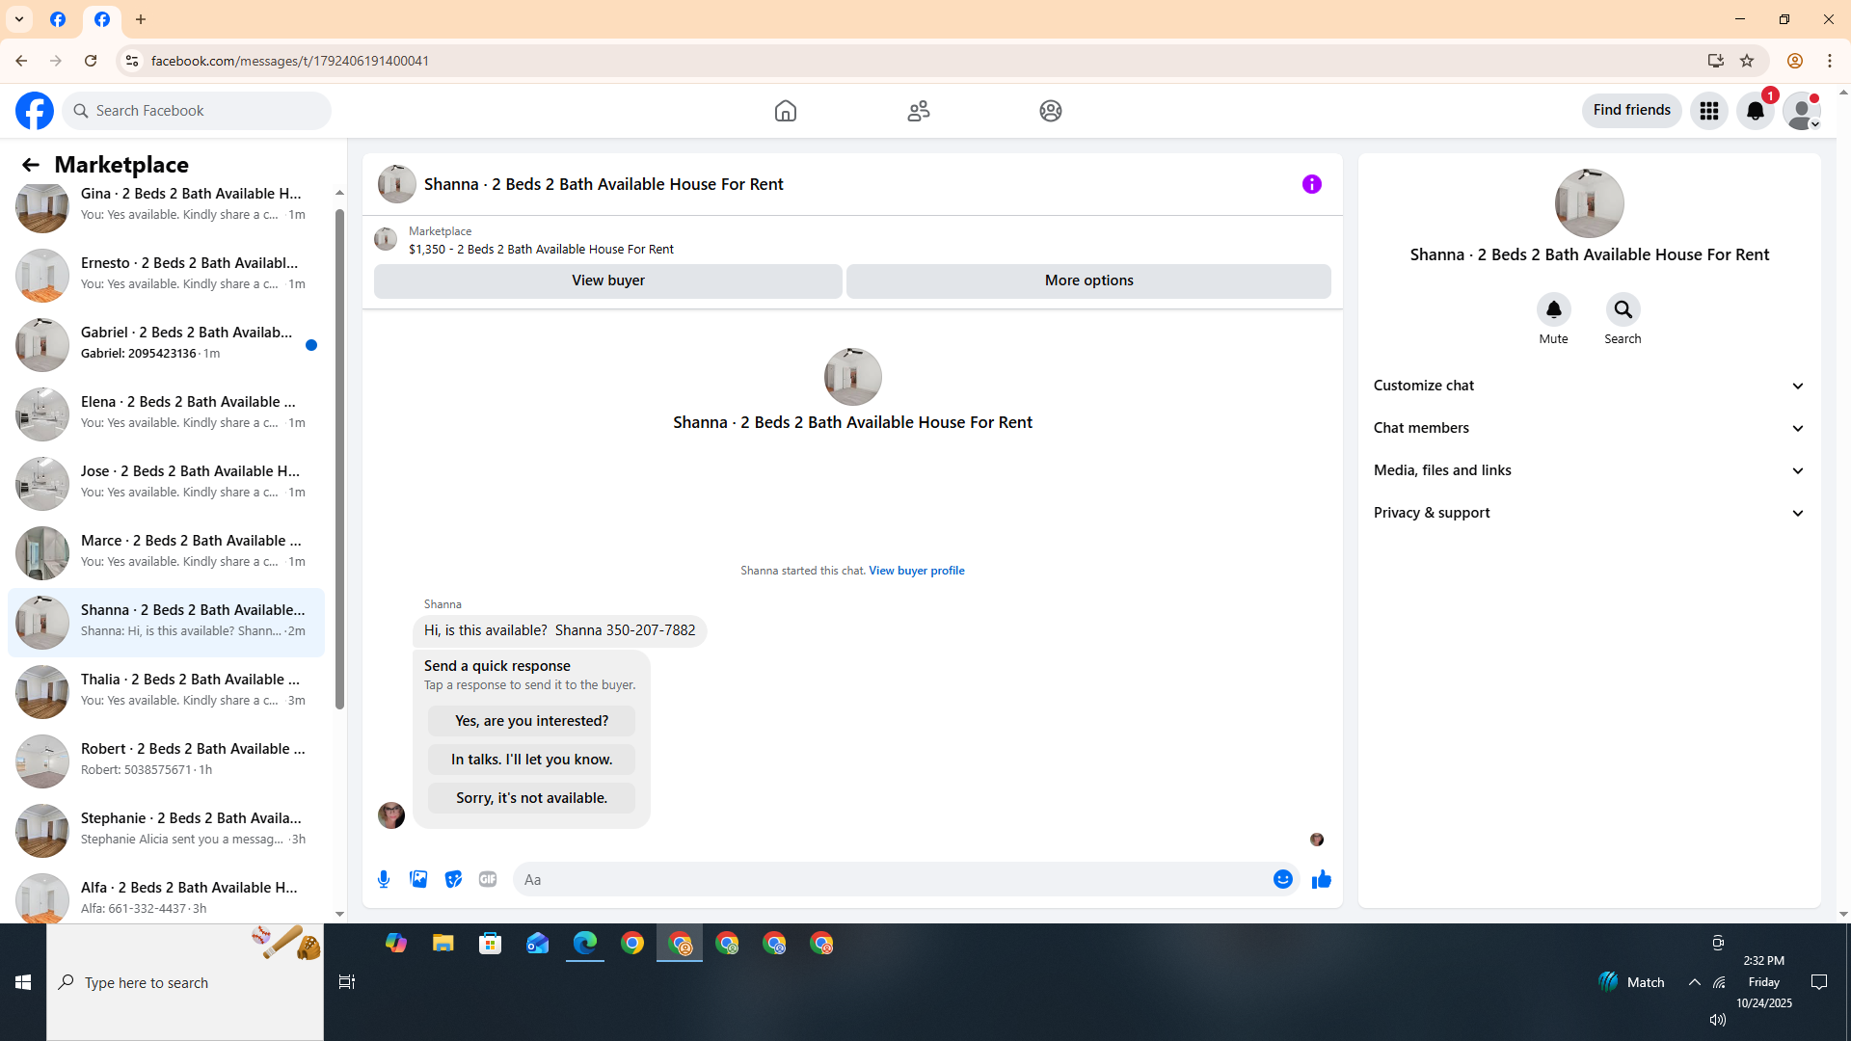Open the tab search dropdown arrow

coord(19,19)
